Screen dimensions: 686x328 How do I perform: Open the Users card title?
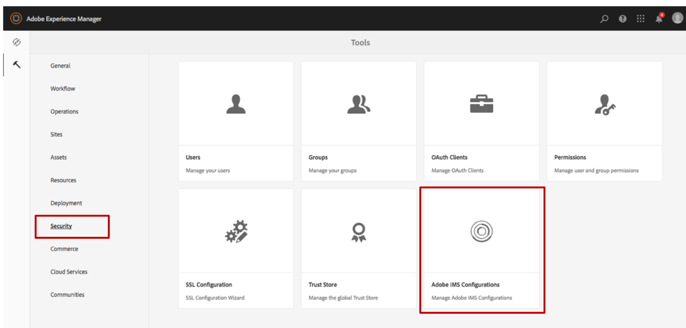193,157
